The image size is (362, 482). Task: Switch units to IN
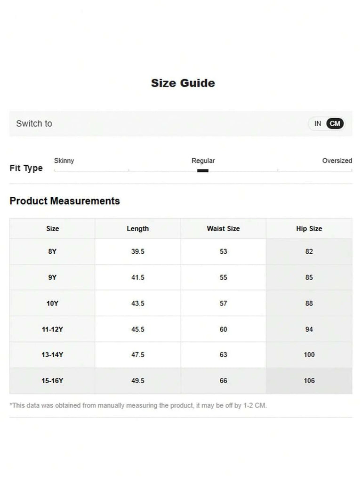click(x=318, y=124)
